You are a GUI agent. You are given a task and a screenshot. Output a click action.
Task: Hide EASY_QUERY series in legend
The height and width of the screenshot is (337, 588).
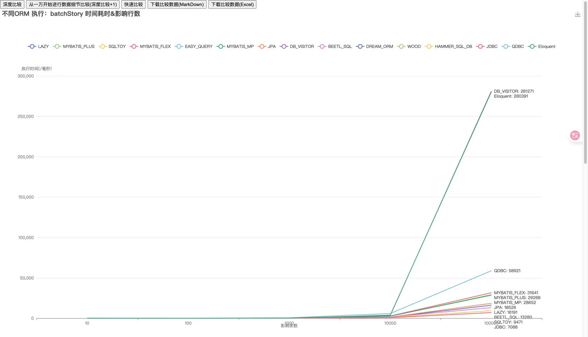pos(194,47)
